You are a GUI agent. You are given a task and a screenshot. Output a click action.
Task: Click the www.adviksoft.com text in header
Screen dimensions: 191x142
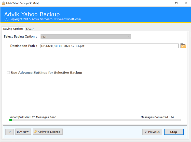[x=67, y=19]
